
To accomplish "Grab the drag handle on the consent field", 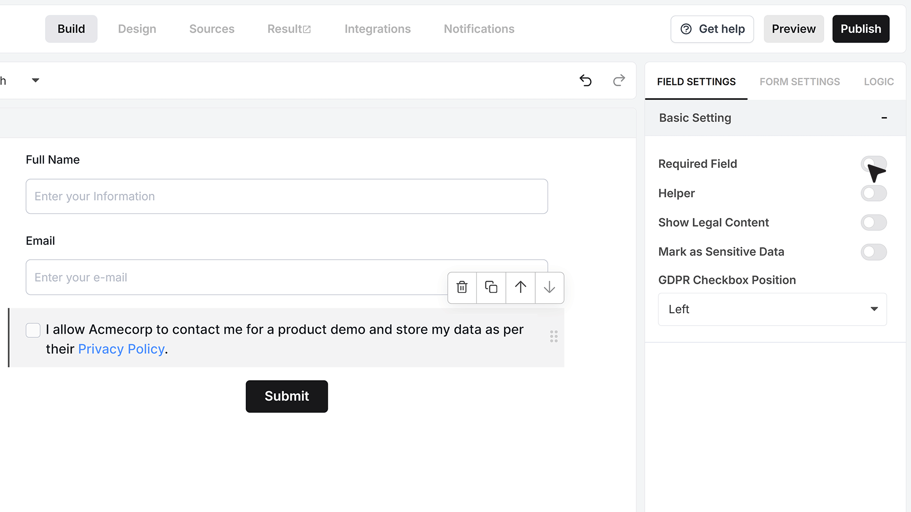I will coord(554,337).
